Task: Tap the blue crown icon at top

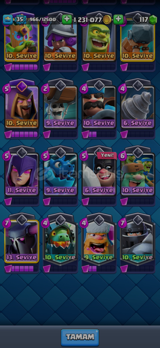Action: (x=7, y=20)
